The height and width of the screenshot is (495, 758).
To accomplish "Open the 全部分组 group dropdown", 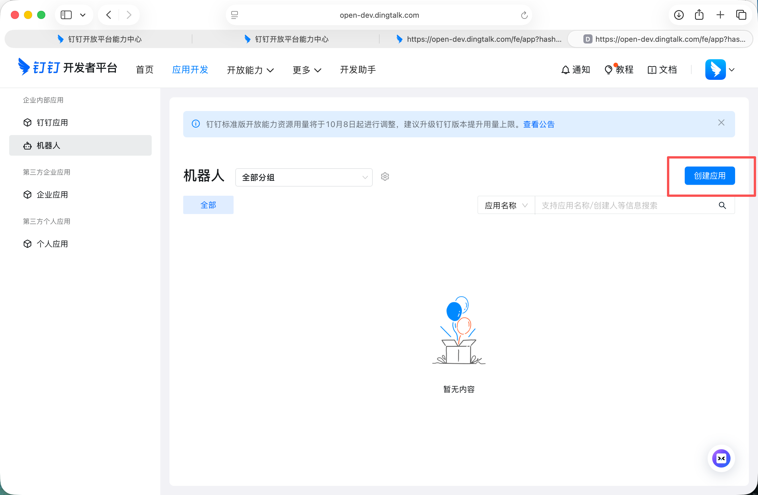I will click(x=303, y=177).
